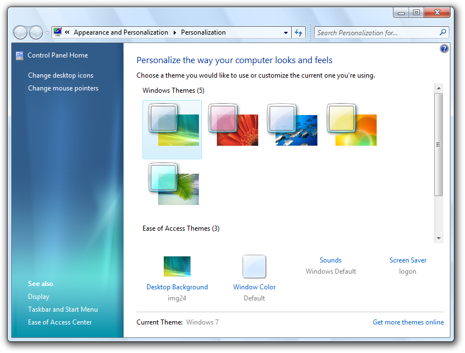Viewport: 465px width, 353px height.
Task: Open the Display link under See also
Action: [x=39, y=297]
